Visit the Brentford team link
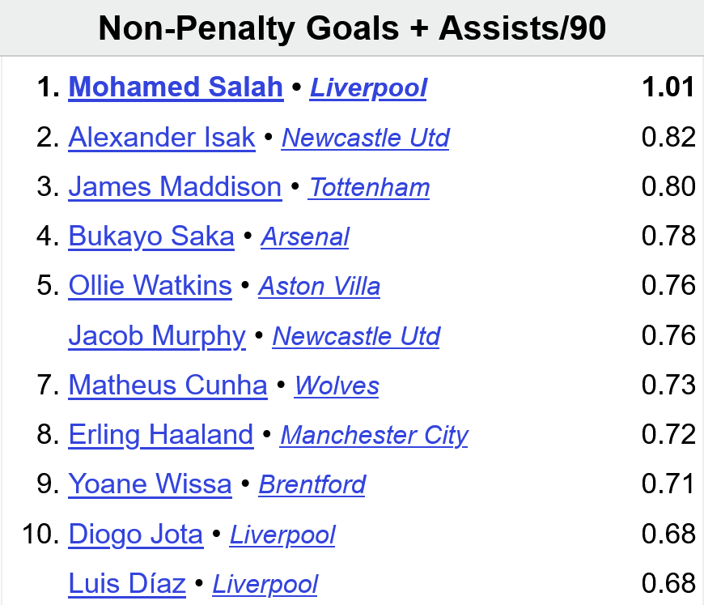The height and width of the screenshot is (605, 704). pos(312,485)
